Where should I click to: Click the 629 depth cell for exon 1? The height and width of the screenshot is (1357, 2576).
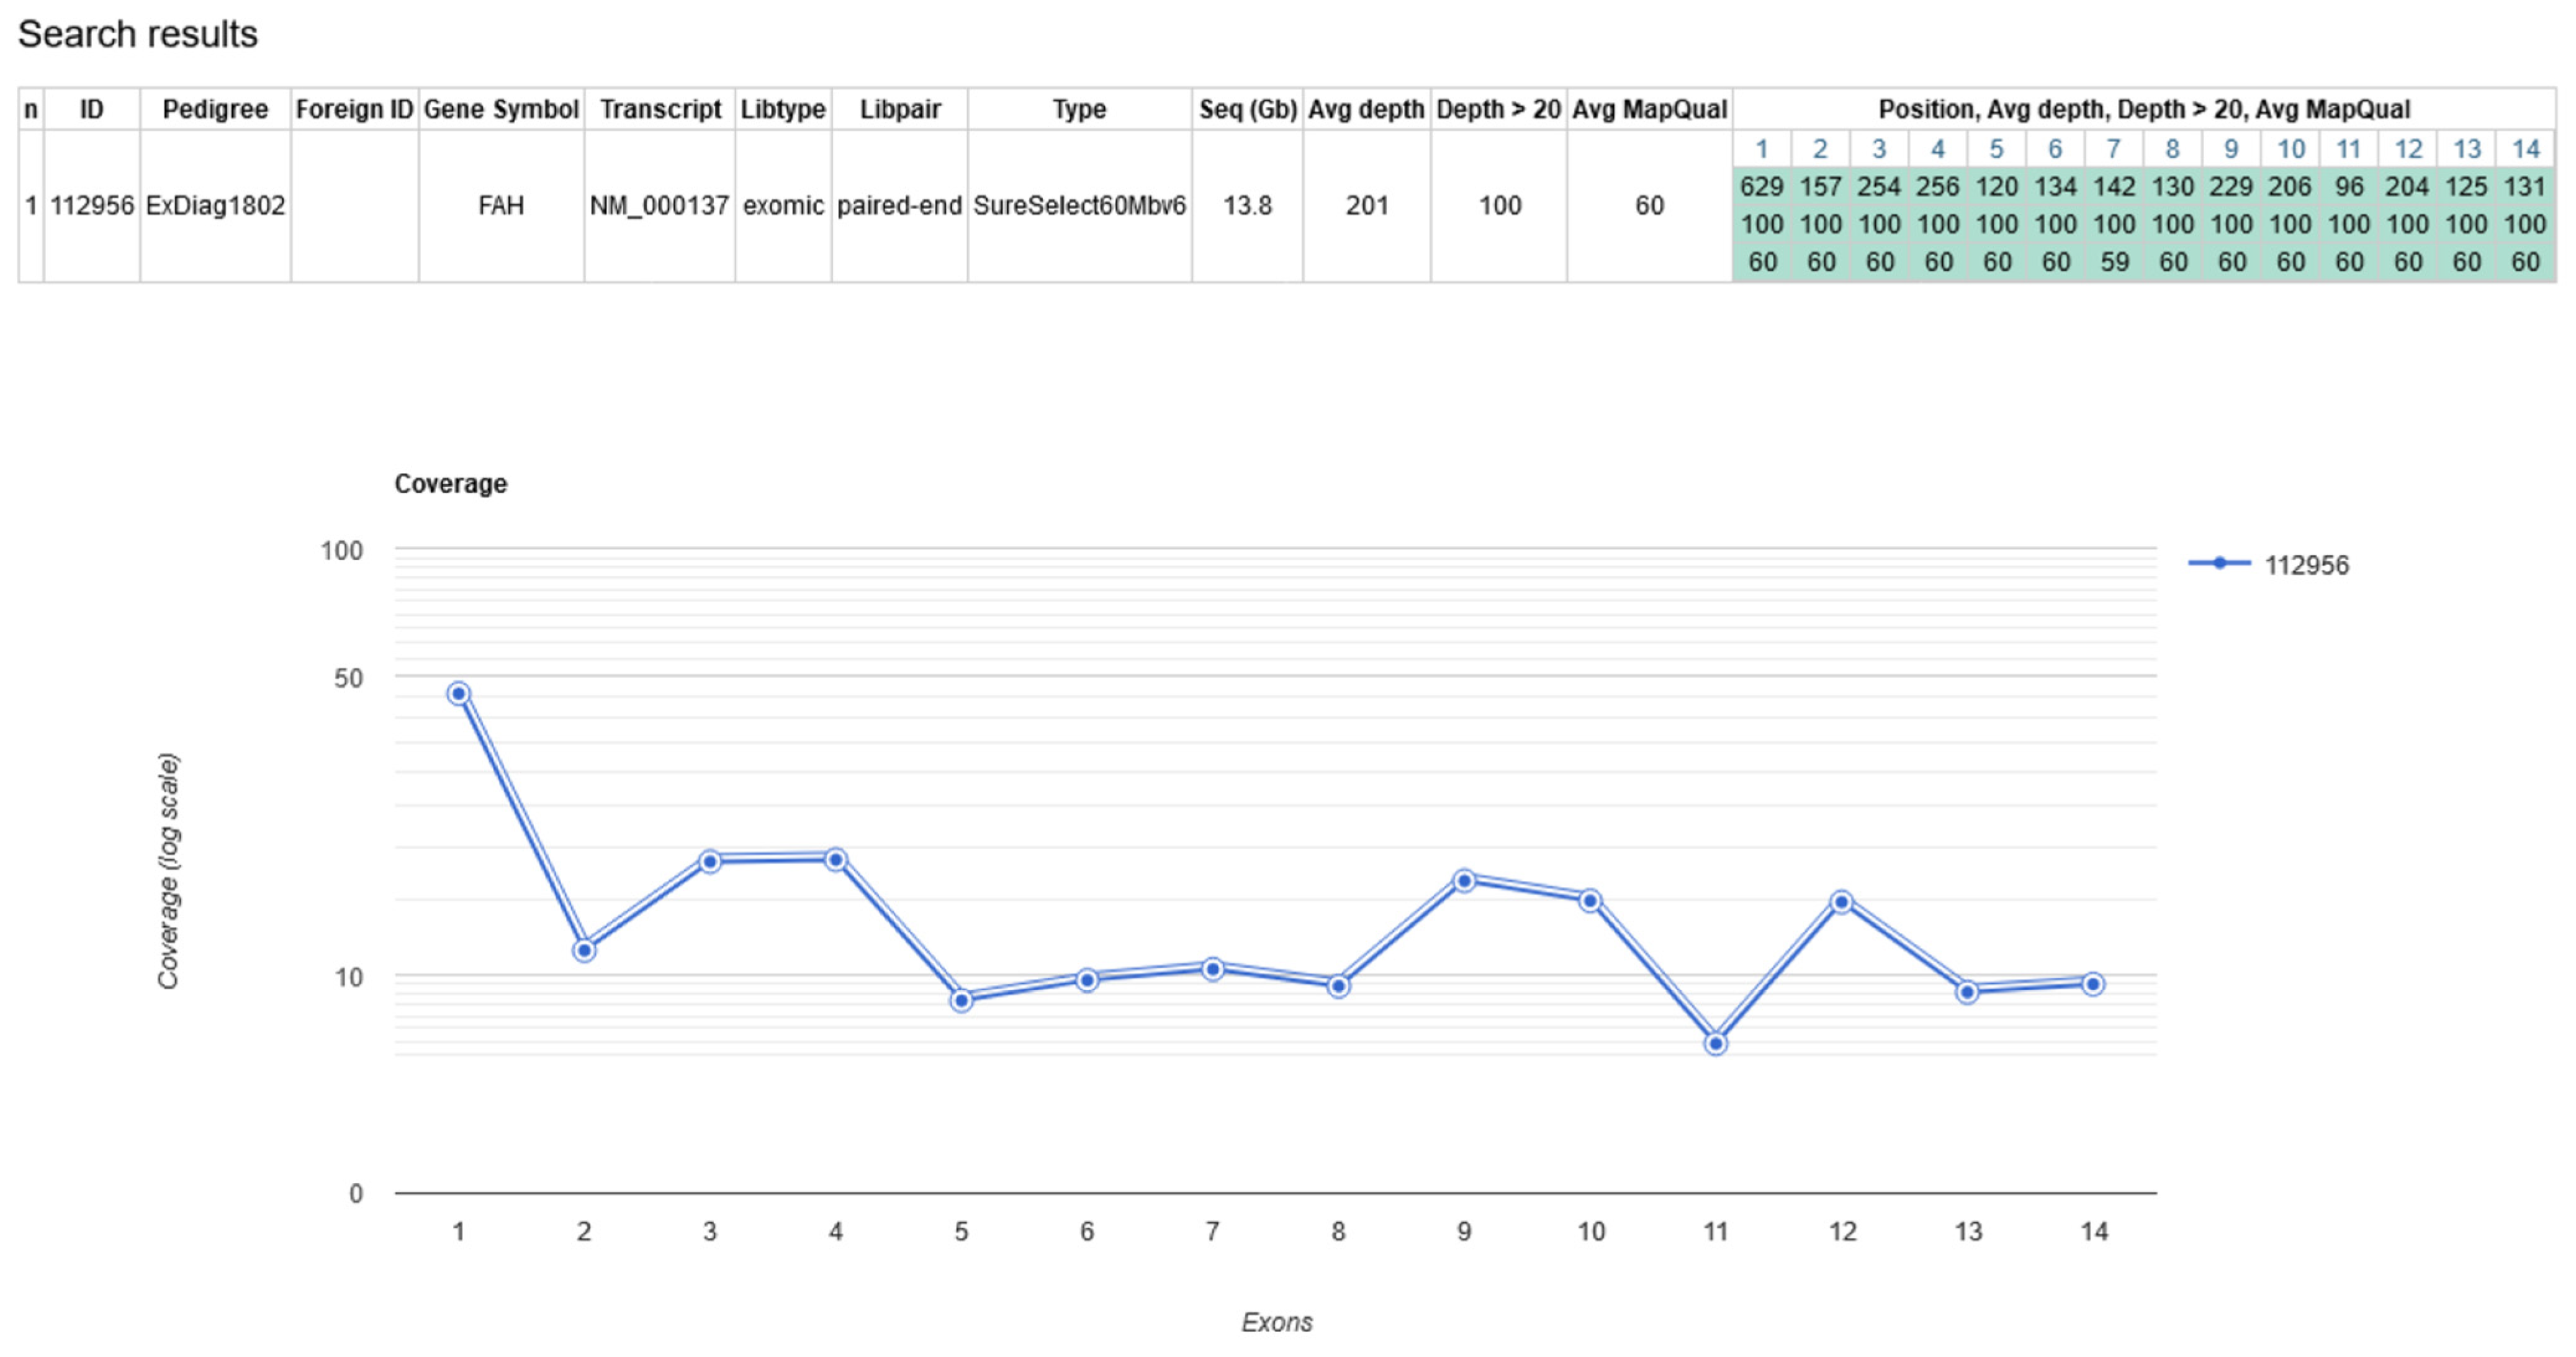pos(1762,187)
